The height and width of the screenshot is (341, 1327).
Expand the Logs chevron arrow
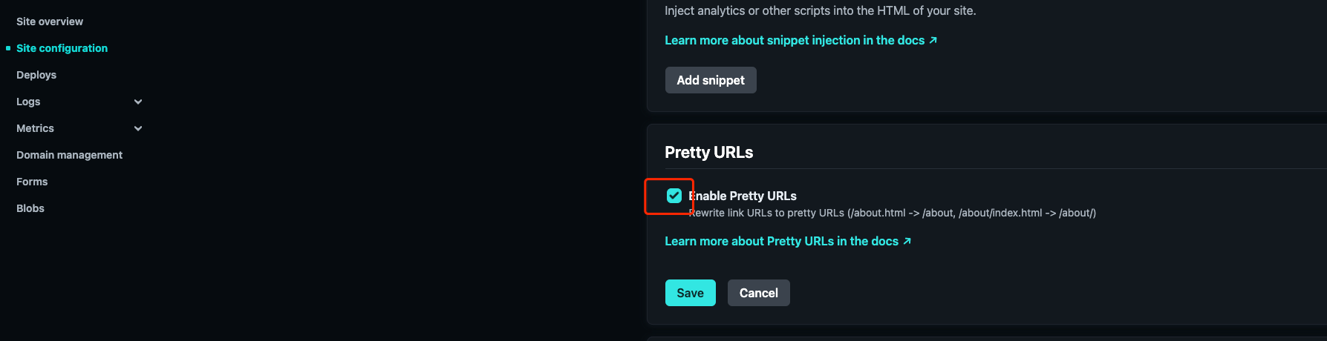138,102
